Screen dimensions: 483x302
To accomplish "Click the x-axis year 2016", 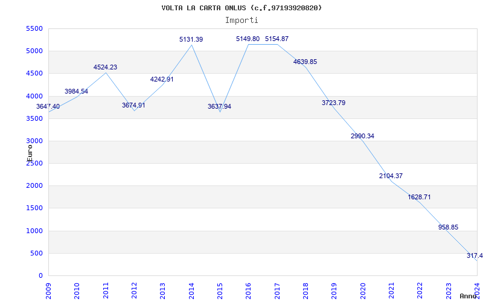I will coord(249,291).
